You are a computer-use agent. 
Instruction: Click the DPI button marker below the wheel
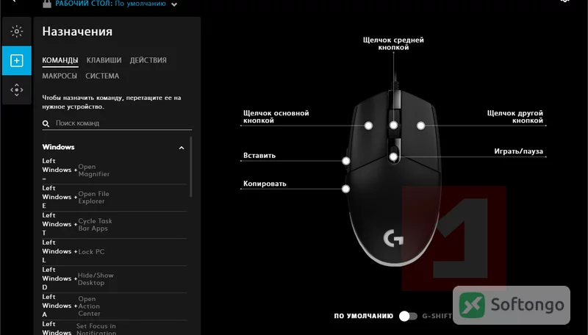click(393, 156)
